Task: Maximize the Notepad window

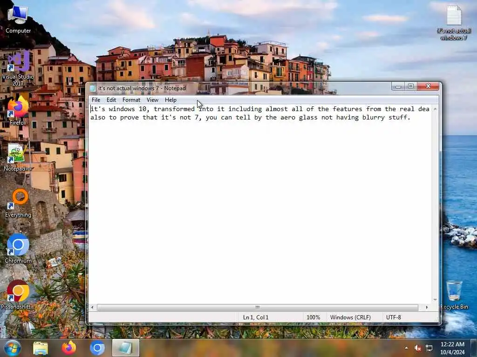Action: pos(411,86)
